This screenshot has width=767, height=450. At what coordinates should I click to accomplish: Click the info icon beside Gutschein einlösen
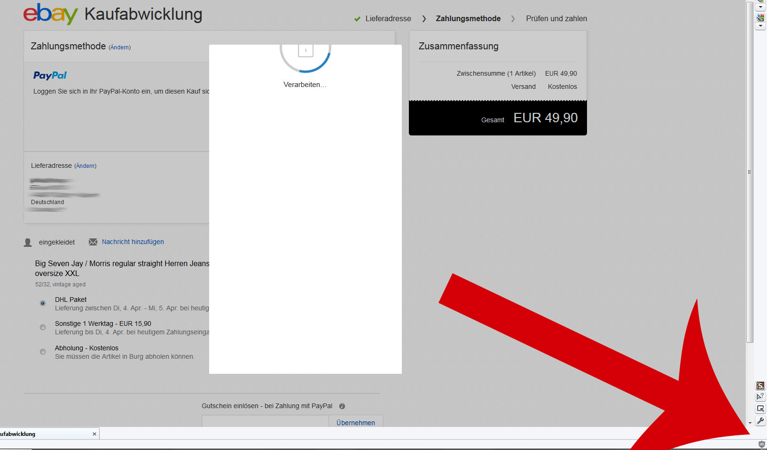tap(342, 406)
